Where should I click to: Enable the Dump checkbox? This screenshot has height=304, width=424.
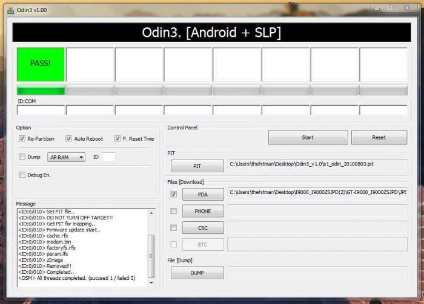click(x=22, y=157)
